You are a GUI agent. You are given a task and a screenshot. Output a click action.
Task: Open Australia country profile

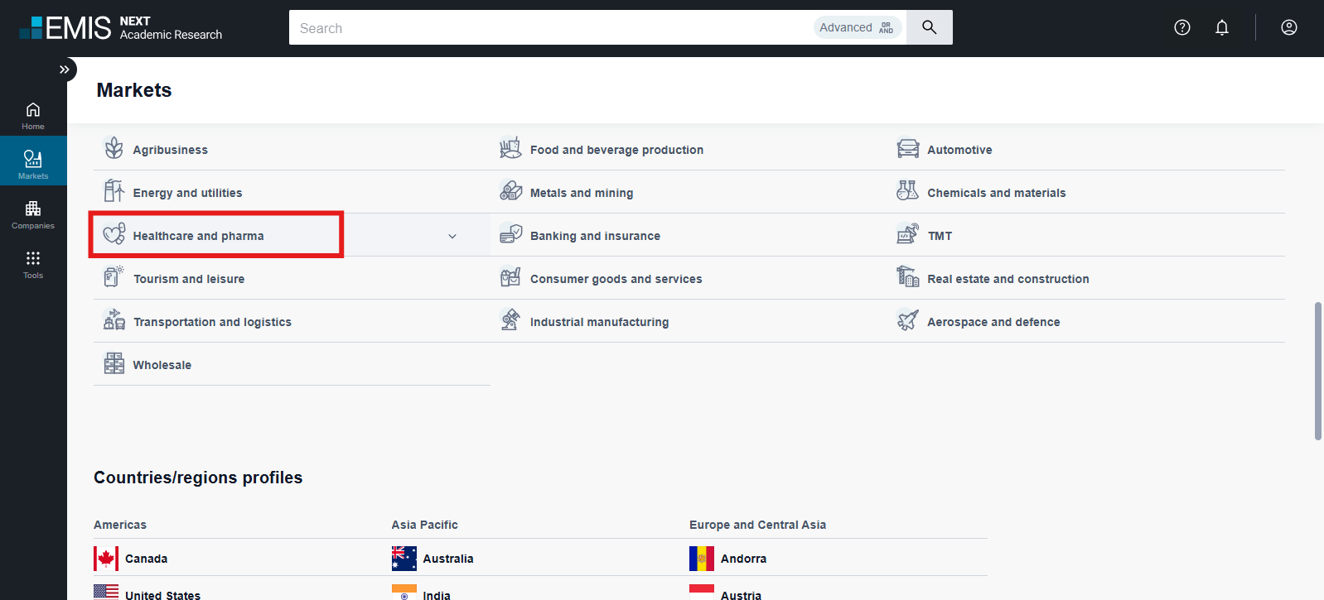pos(447,559)
